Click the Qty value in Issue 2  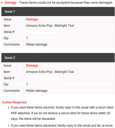tap(27, 84)
